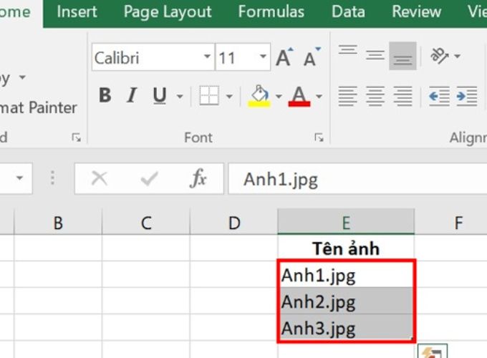This screenshot has height=358, width=487.
Task: Select cell with Anh1.jpg
Action: click(346, 275)
